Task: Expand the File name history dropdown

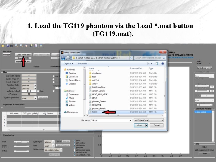Action: 131,120
